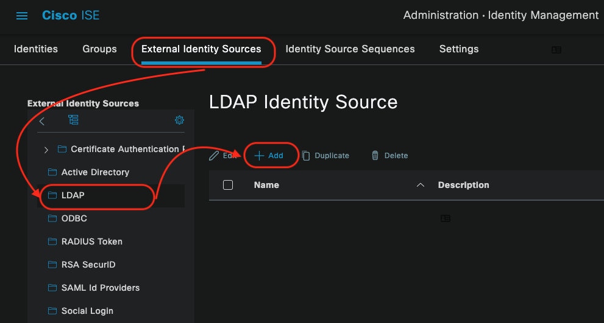This screenshot has height=323, width=604.
Task: Sort by Name using the caret arrow
Action: coord(421,185)
